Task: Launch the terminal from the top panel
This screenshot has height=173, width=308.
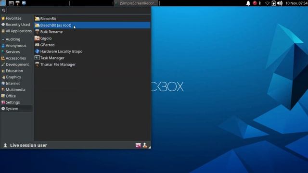Action: (x=11, y=3)
